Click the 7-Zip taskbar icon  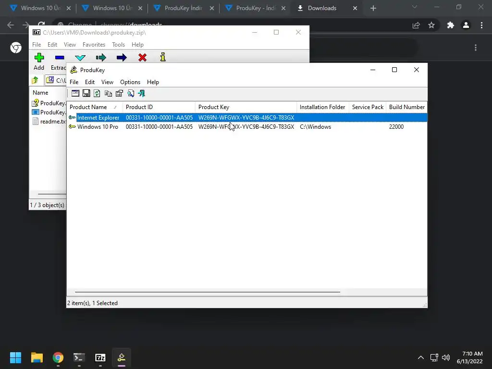coord(100,357)
